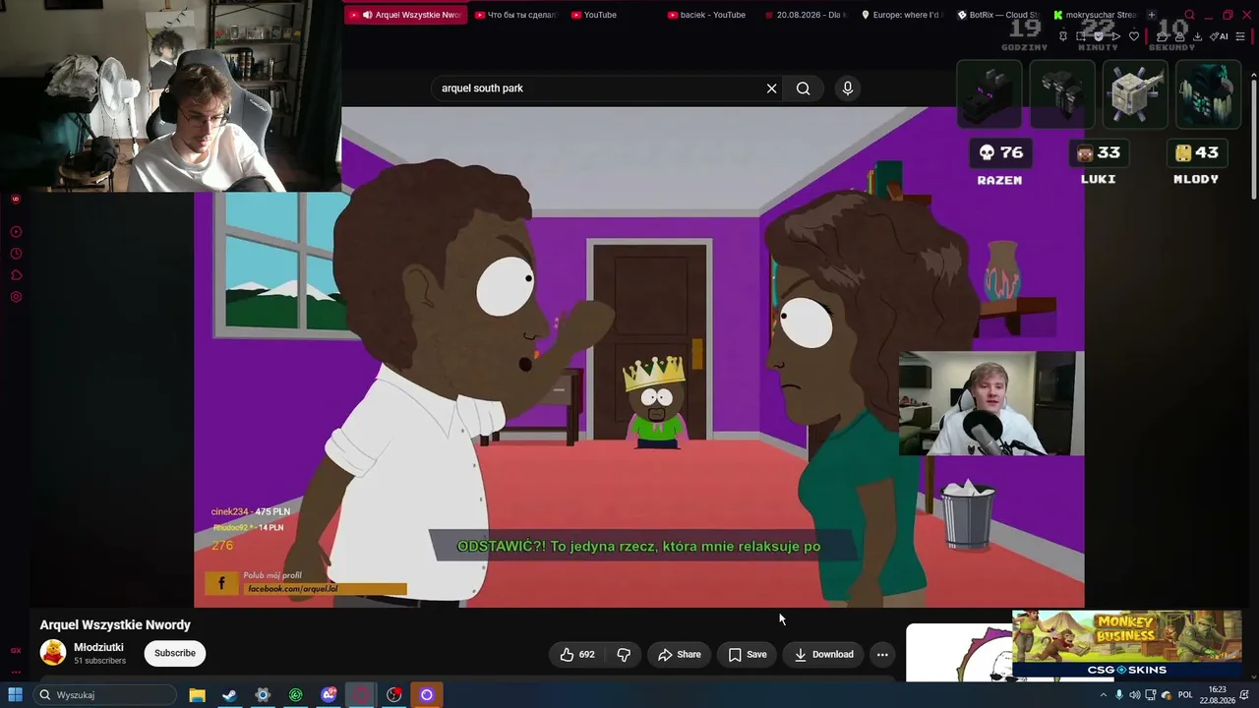
Task: Open the purple circle app on taskbar
Action: (427, 695)
